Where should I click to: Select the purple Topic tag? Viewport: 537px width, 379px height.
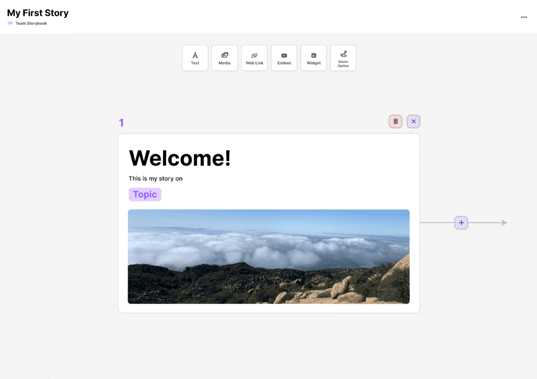145,195
